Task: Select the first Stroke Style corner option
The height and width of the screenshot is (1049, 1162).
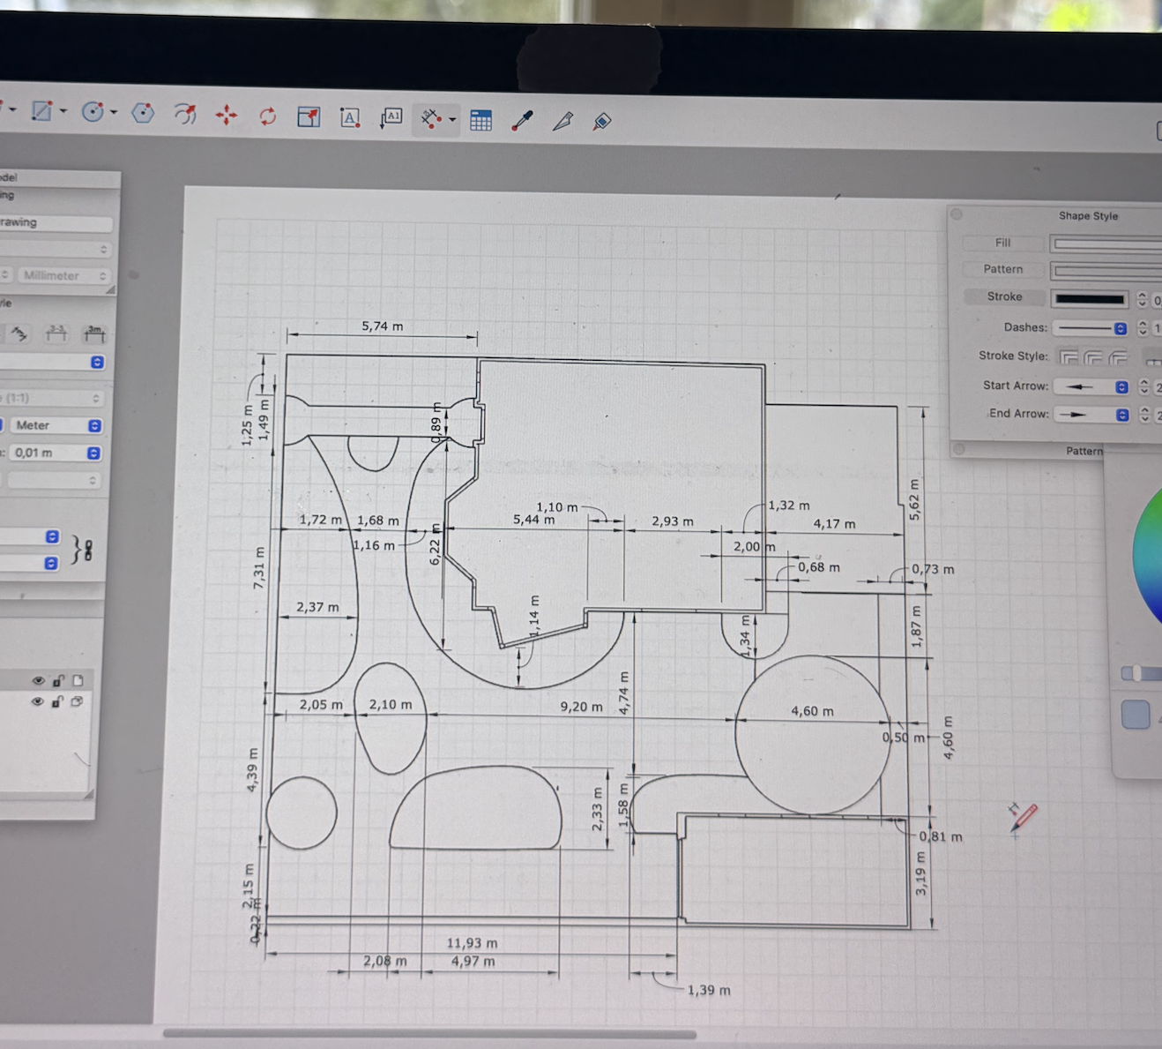Action: (x=1069, y=357)
